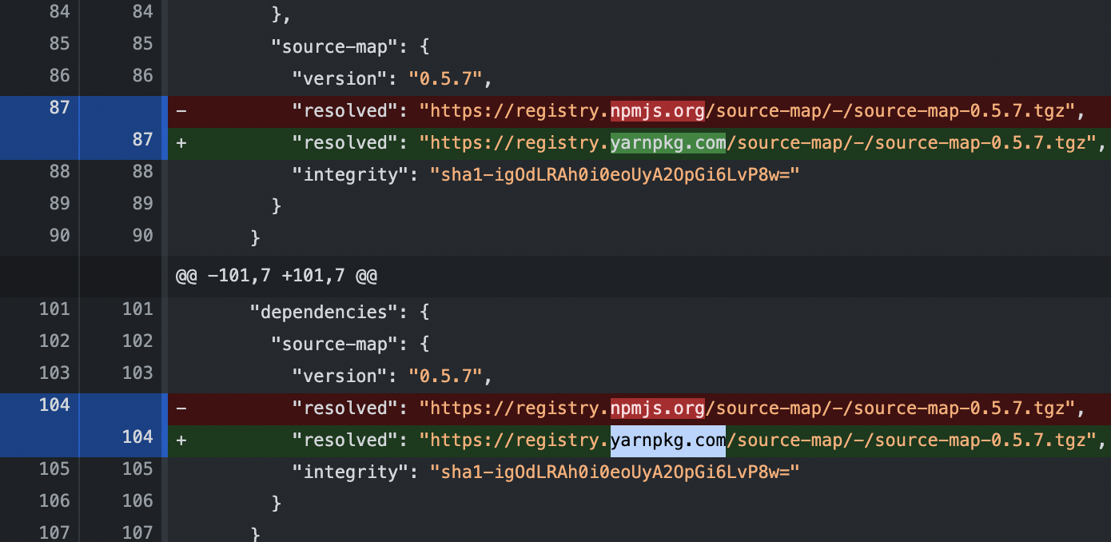Click the "source-map" key on line 102

(x=334, y=344)
